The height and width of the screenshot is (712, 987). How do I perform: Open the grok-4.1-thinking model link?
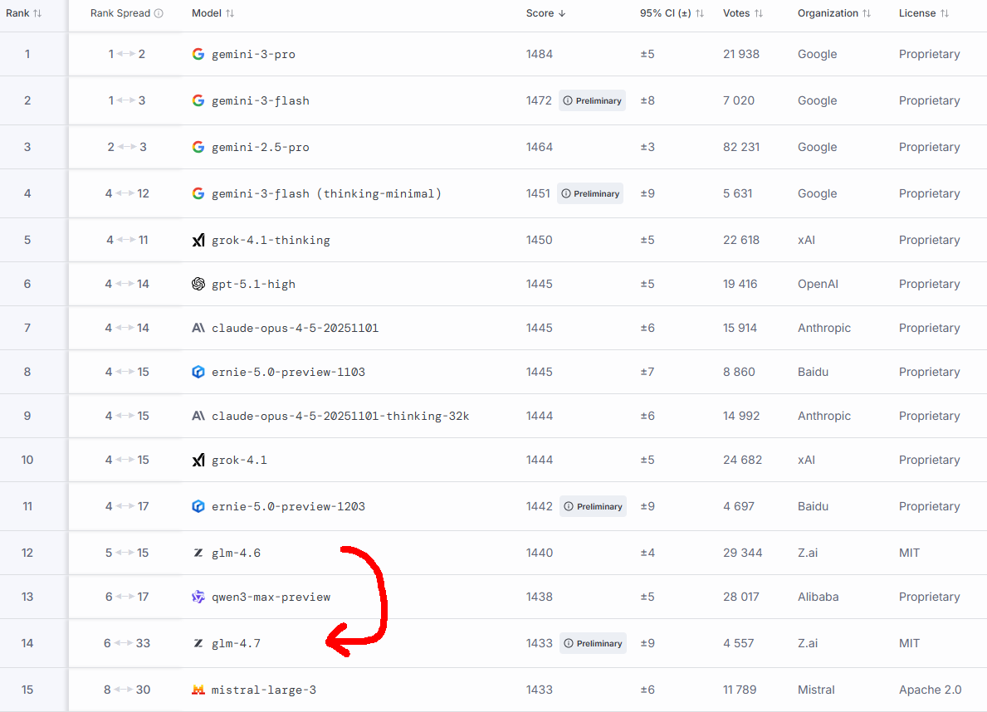pyautogui.click(x=271, y=240)
